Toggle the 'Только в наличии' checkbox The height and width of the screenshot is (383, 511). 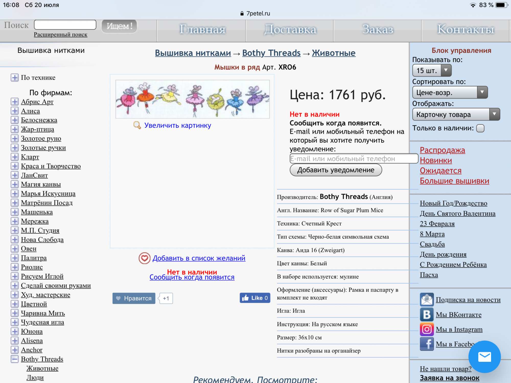pyautogui.click(x=480, y=128)
